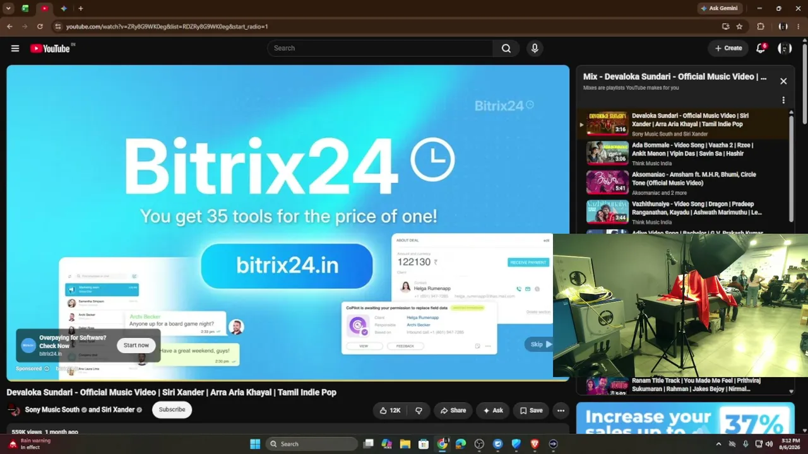Open the Sony Music South channel avatar
808x454 pixels.
point(13,410)
